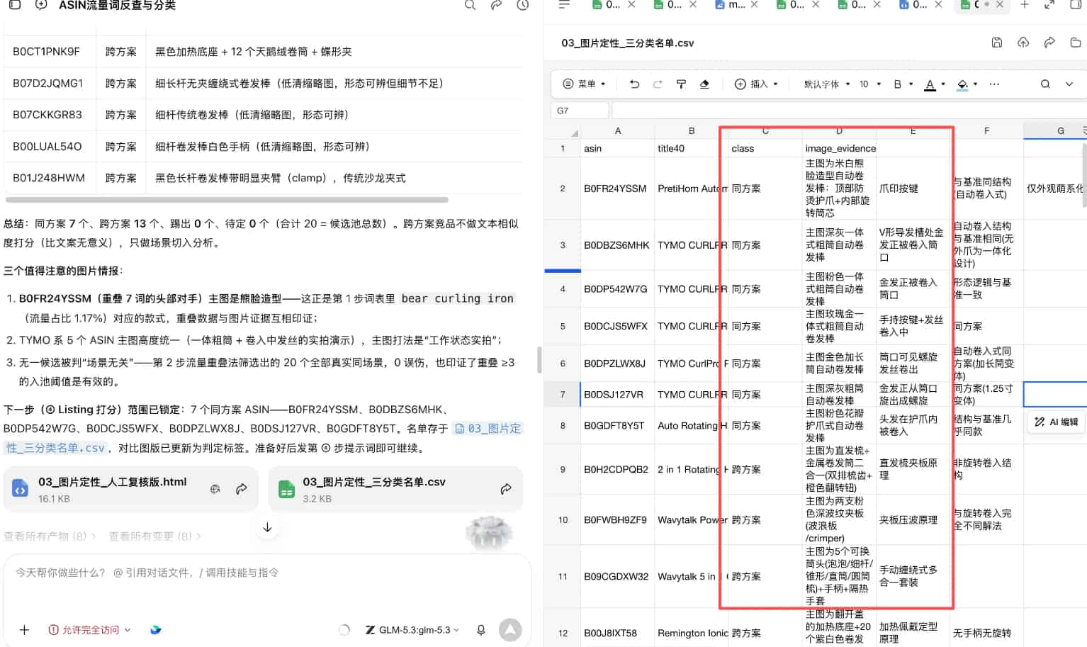1087x647 pixels.
Task: Undo the last spreadsheet edit
Action: point(634,84)
